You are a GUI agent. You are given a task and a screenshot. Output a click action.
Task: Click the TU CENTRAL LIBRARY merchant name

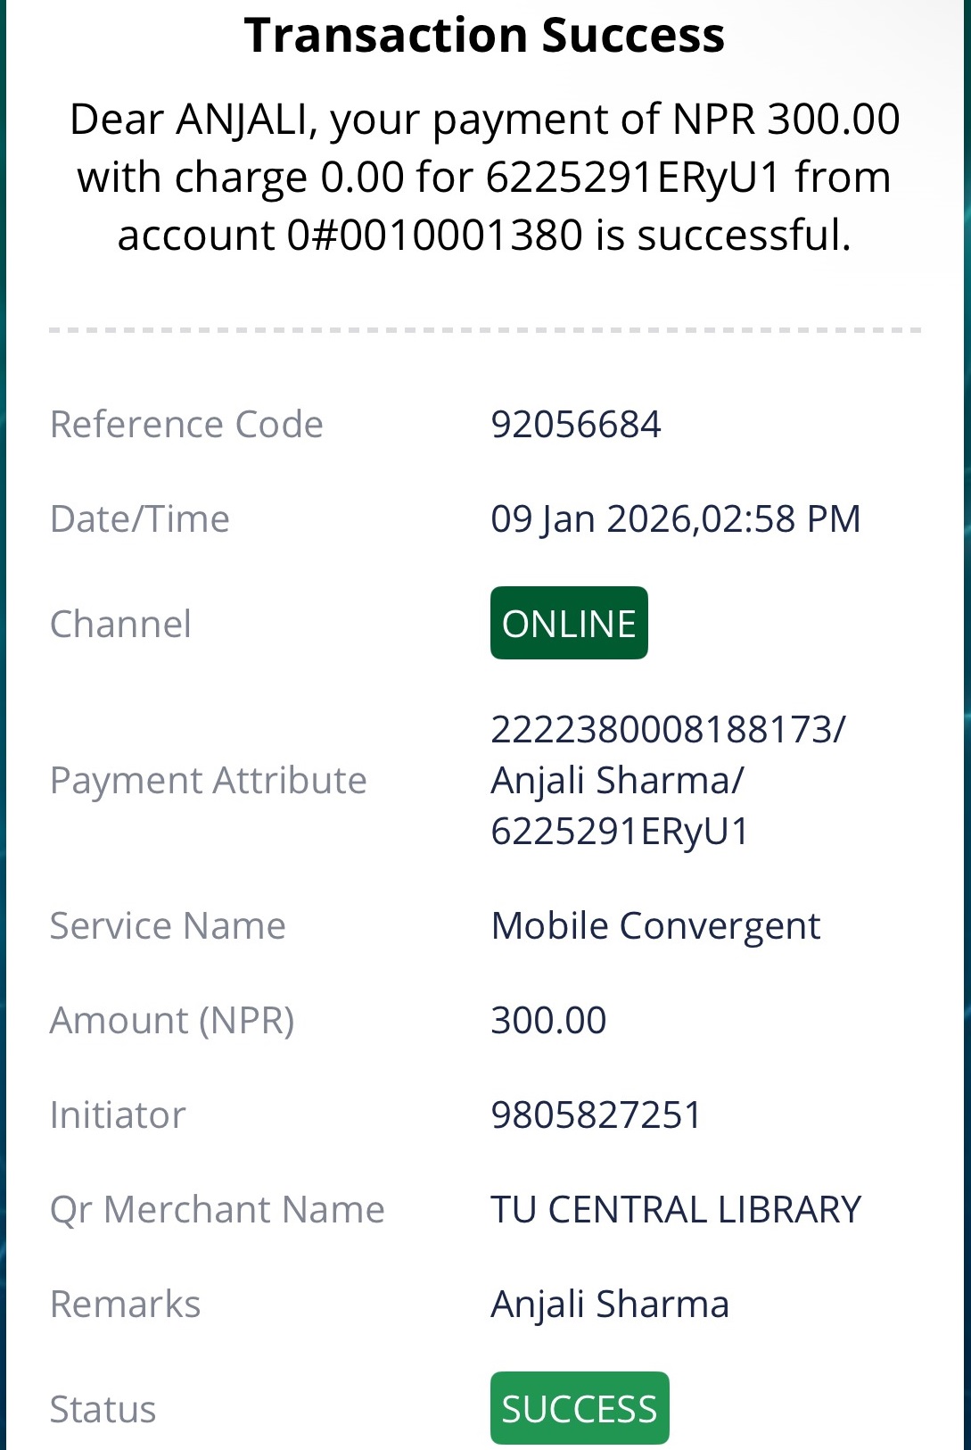(x=675, y=1210)
